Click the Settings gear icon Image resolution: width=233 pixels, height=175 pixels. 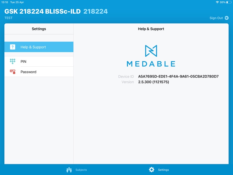tap(152, 170)
